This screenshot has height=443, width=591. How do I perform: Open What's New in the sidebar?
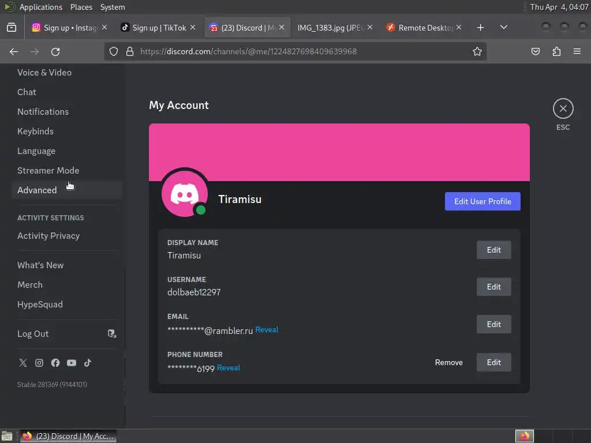tap(67, 265)
